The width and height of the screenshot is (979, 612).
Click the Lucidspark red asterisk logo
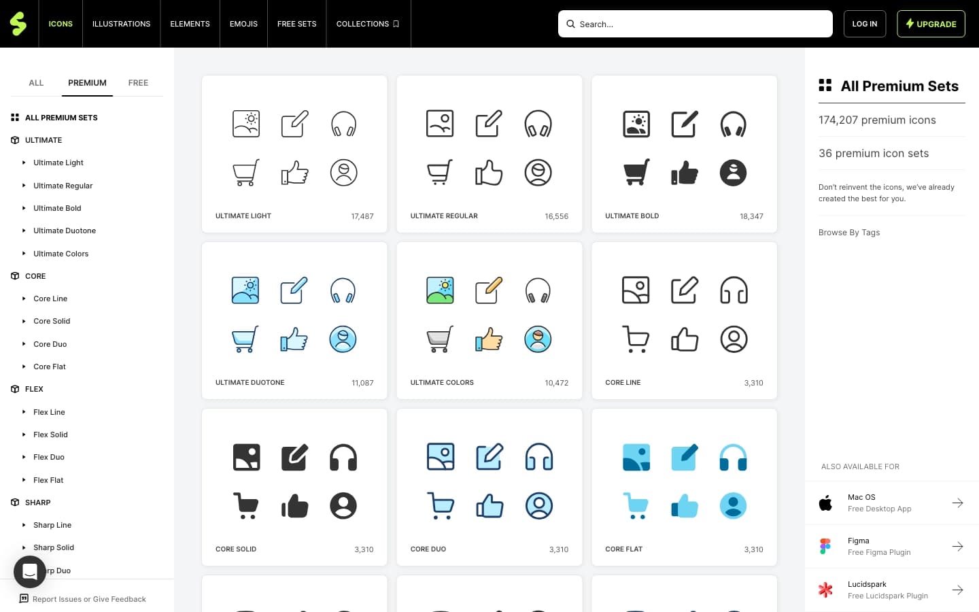(825, 590)
